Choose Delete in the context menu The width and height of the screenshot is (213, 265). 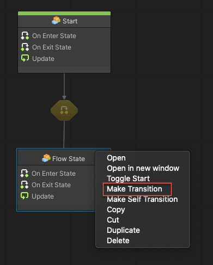click(x=118, y=241)
